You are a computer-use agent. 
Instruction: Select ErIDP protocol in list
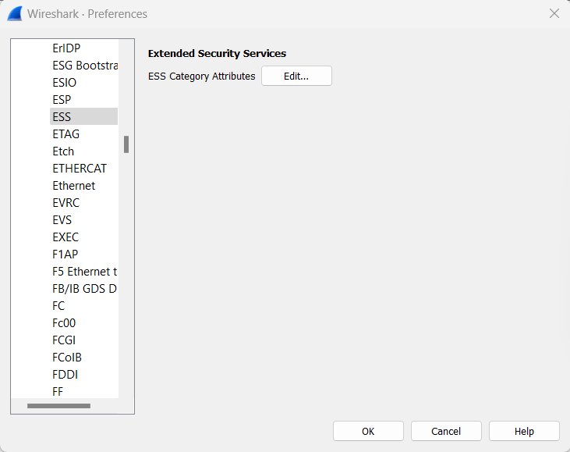click(x=66, y=48)
